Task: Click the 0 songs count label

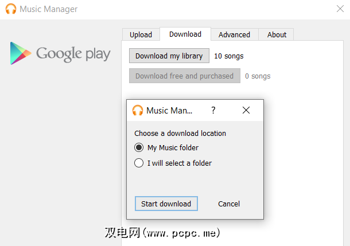Action: [258, 76]
